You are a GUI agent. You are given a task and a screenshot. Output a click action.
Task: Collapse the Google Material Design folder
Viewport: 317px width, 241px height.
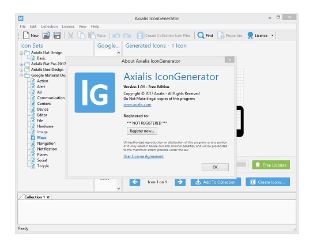pos(21,76)
